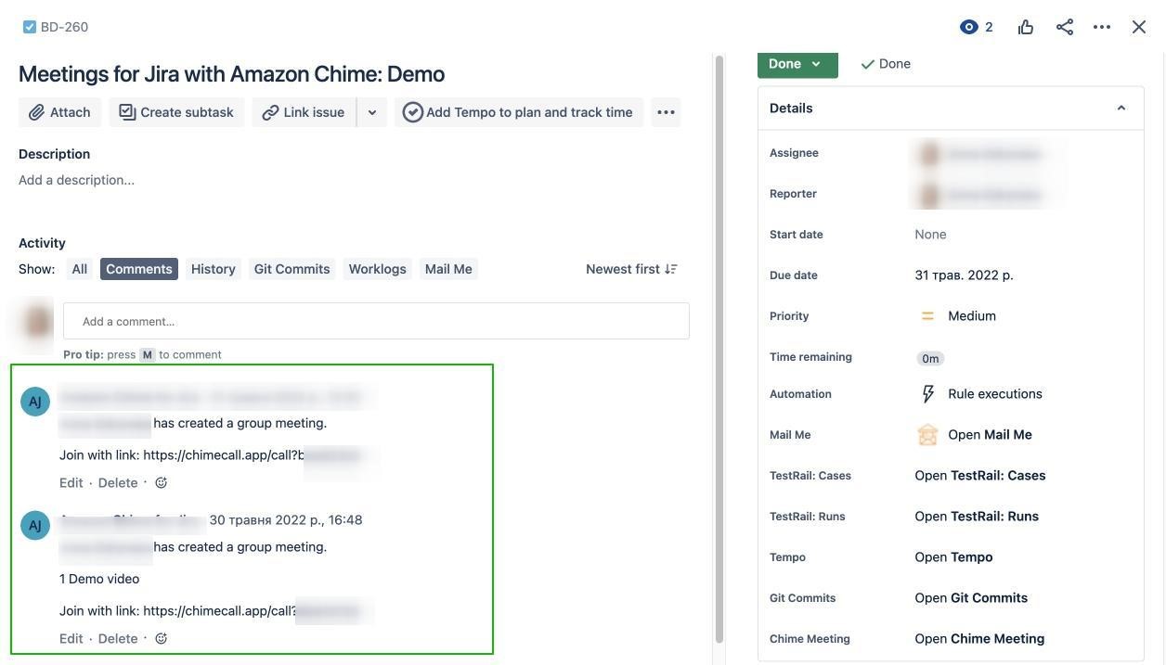
Task: Open TestRail: Runs
Action: pyautogui.click(x=977, y=517)
